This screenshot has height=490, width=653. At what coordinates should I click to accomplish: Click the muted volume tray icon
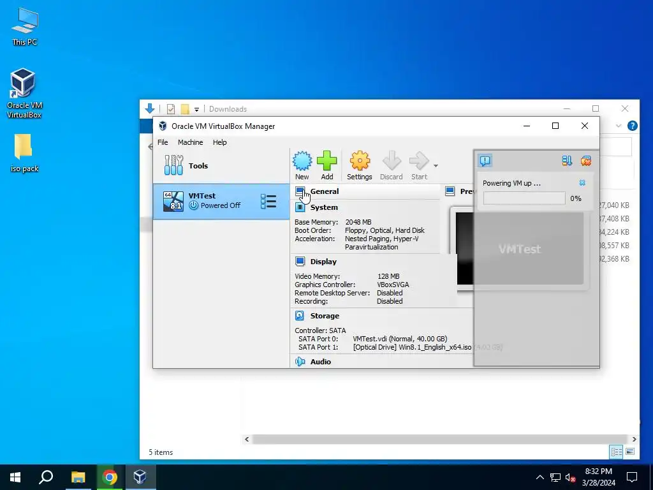(571, 477)
